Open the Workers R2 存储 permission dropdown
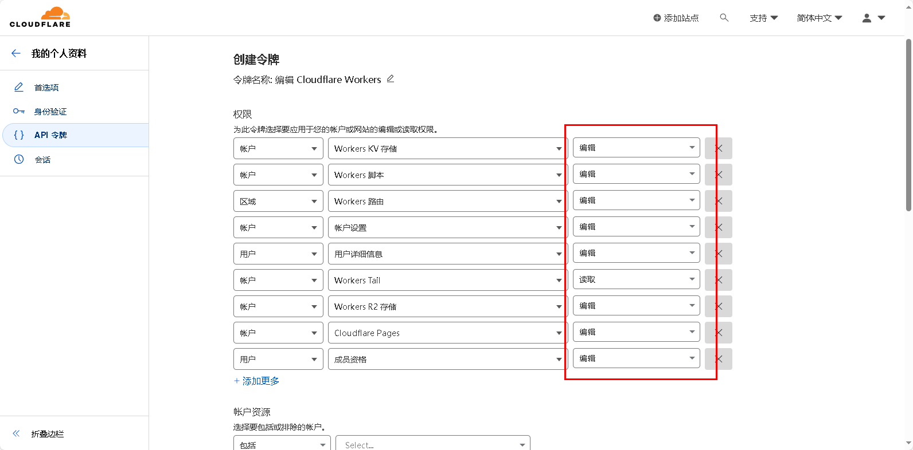The image size is (913, 450). [x=448, y=306]
